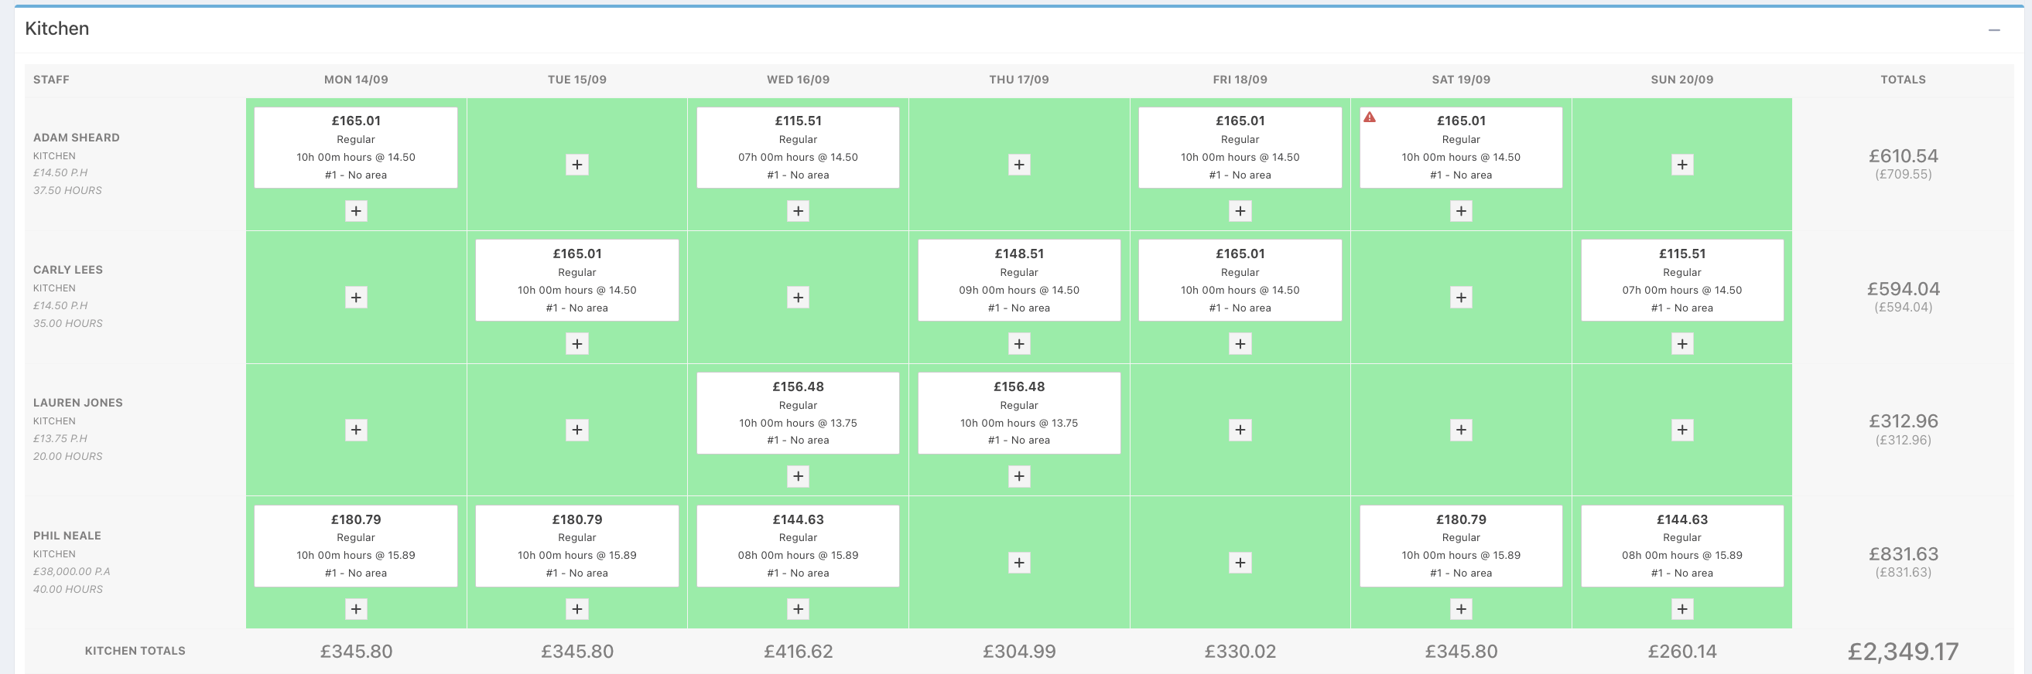Collapse the Kitchen section
2032x674 pixels.
(x=1994, y=30)
